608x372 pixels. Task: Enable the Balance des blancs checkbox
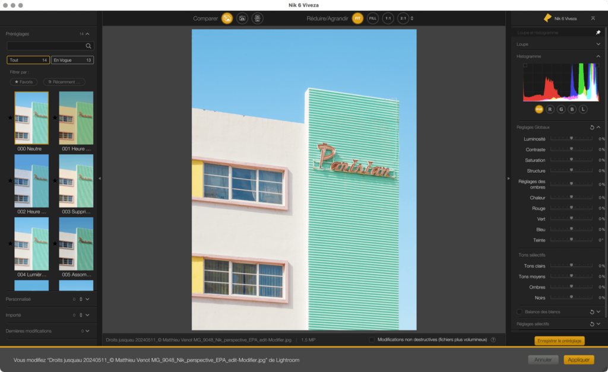(x=519, y=311)
